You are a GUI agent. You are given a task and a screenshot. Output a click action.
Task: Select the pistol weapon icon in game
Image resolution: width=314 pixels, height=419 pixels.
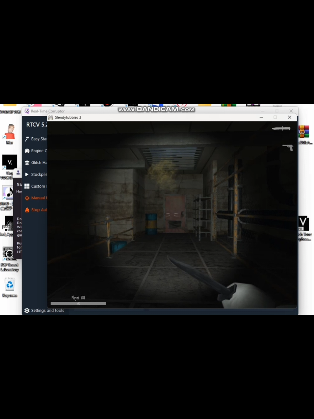(x=288, y=147)
